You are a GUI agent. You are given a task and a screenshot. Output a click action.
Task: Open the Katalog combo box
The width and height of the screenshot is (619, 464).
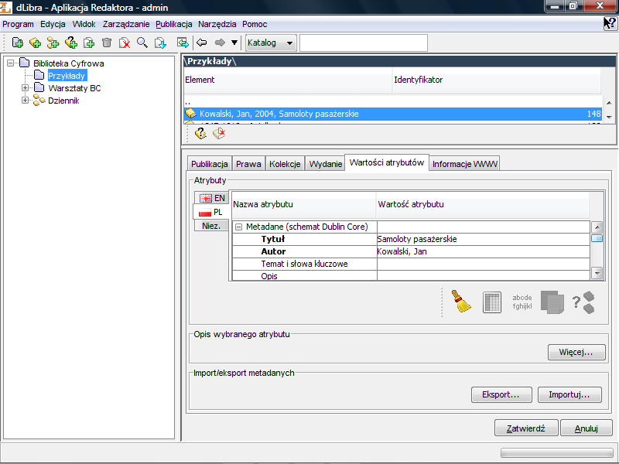(x=271, y=43)
